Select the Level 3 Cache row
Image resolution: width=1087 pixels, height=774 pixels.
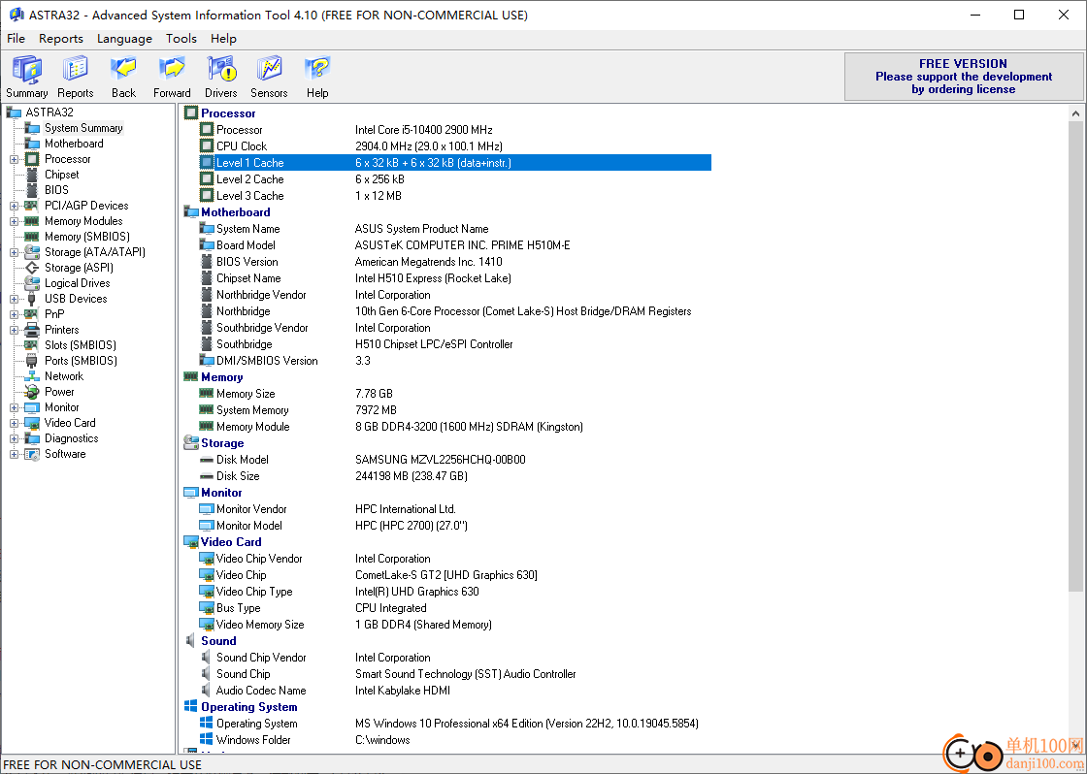455,195
